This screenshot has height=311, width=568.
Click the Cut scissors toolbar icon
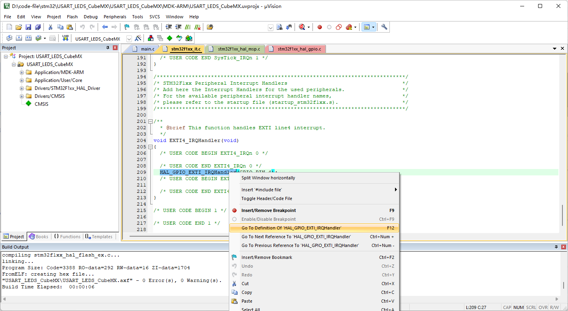click(51, 27)
